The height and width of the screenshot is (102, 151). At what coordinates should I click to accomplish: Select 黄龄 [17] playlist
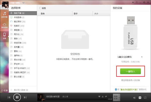point(23,39)
